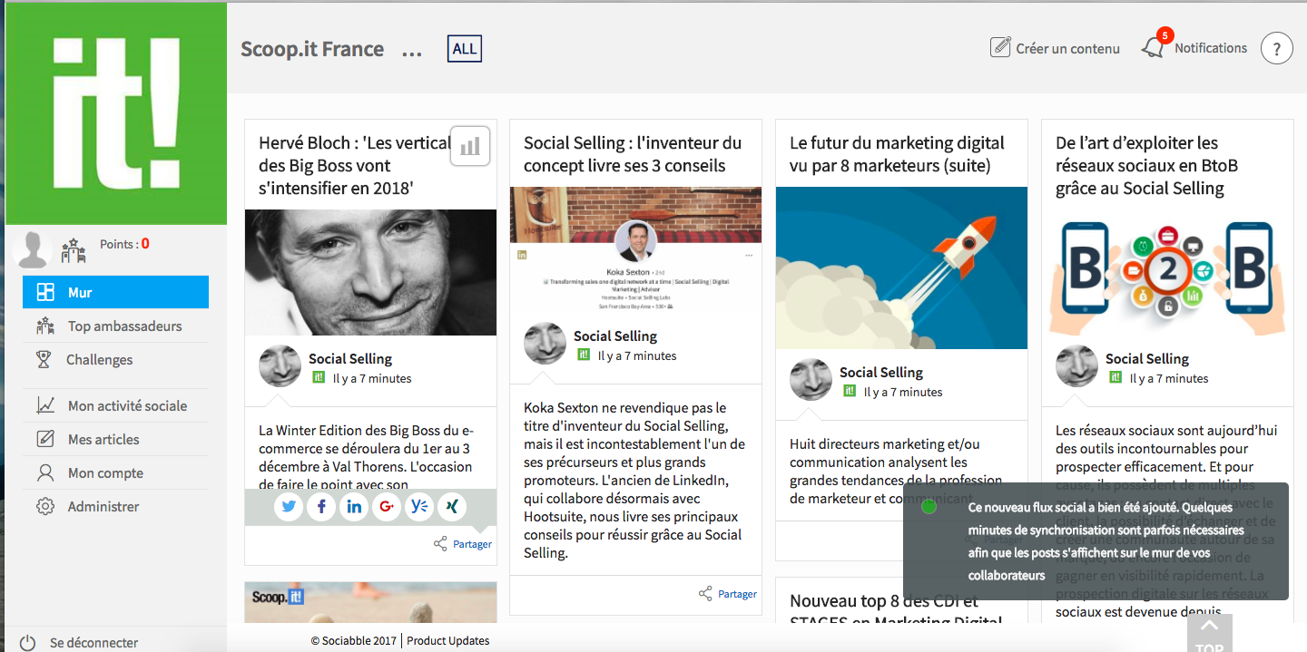Click 'Points : 0' in the sidebar

(124, 244)
